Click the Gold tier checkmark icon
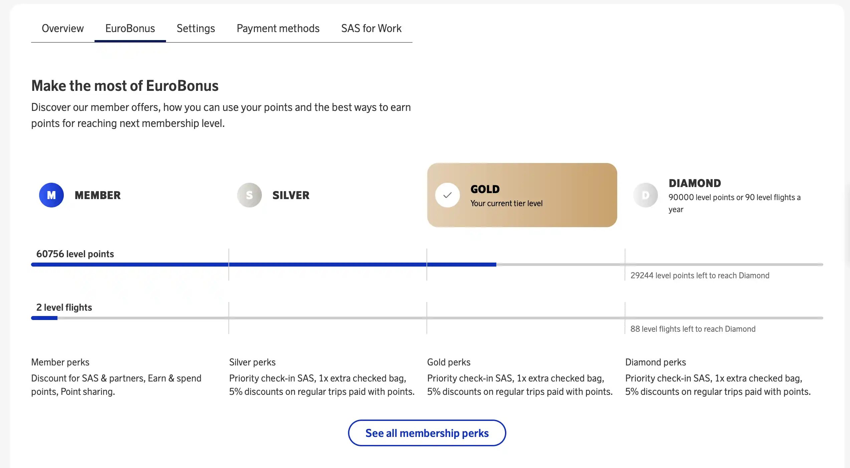 pyautogui.click(x=447, y=195)
